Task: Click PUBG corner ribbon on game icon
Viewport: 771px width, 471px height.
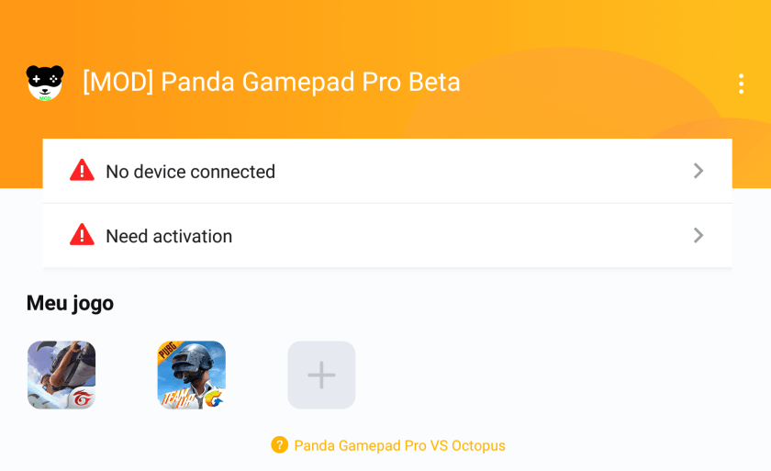Action: pos(168,352)
